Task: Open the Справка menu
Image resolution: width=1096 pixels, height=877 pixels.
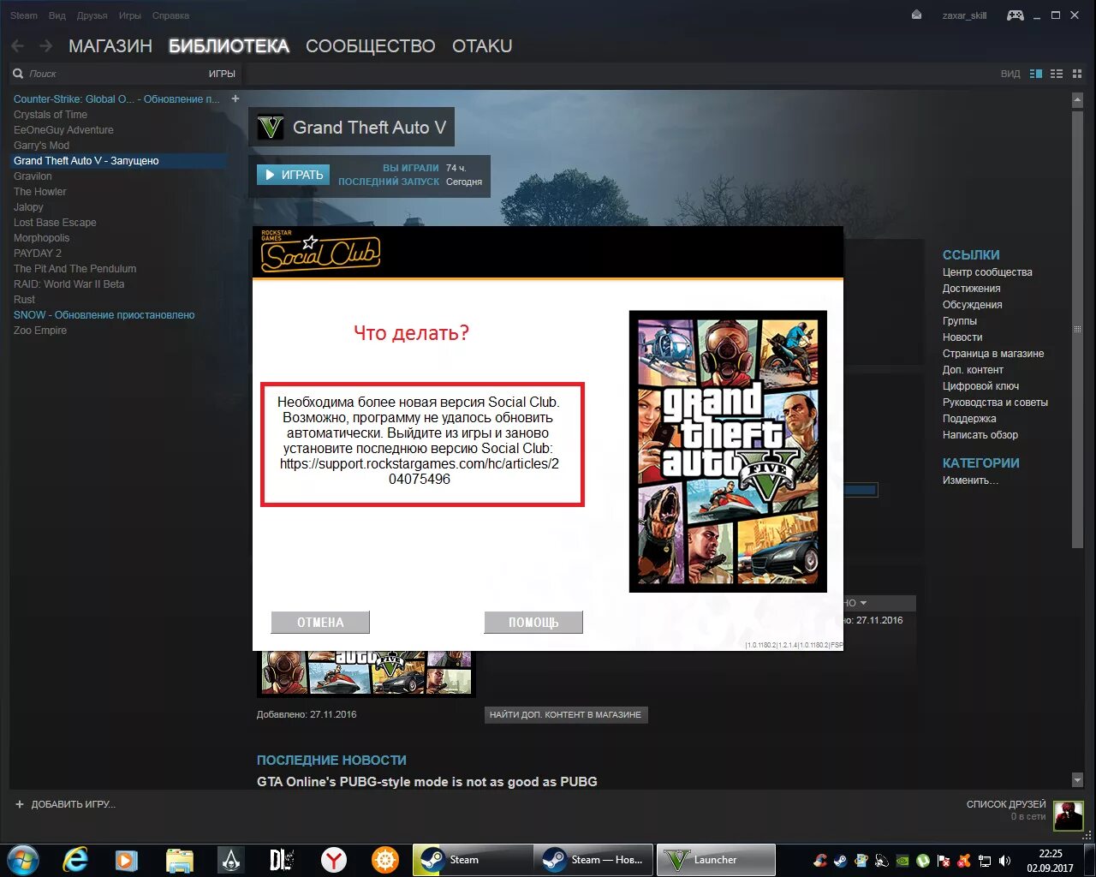Action: click(170, 15)
